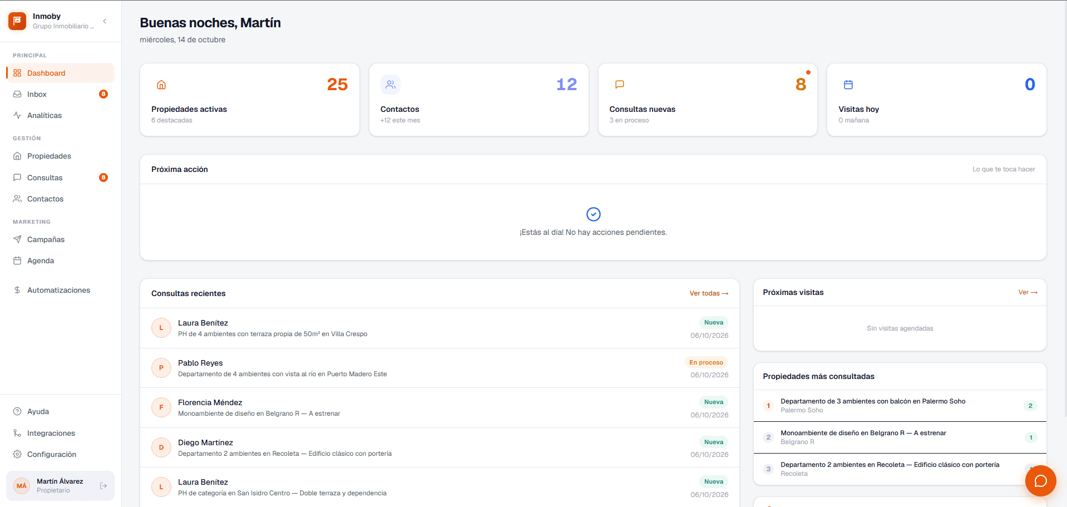Collapse the sidebar with the chevron
1067x507 pixels.
pyautogui.click(x=105, y=21)
